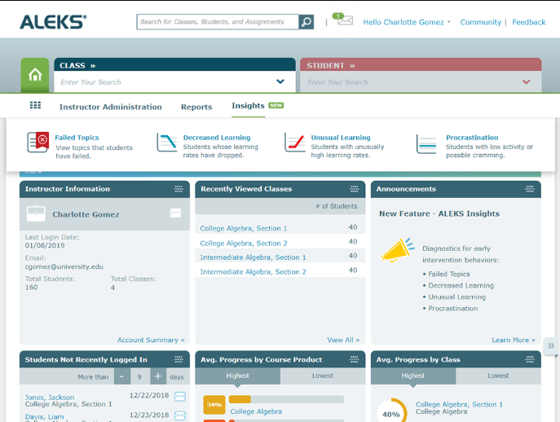Open Intermediate Algebra, Section 1 class
The image size is (560, 422).
pyautogui.click(x=254, y=257)
